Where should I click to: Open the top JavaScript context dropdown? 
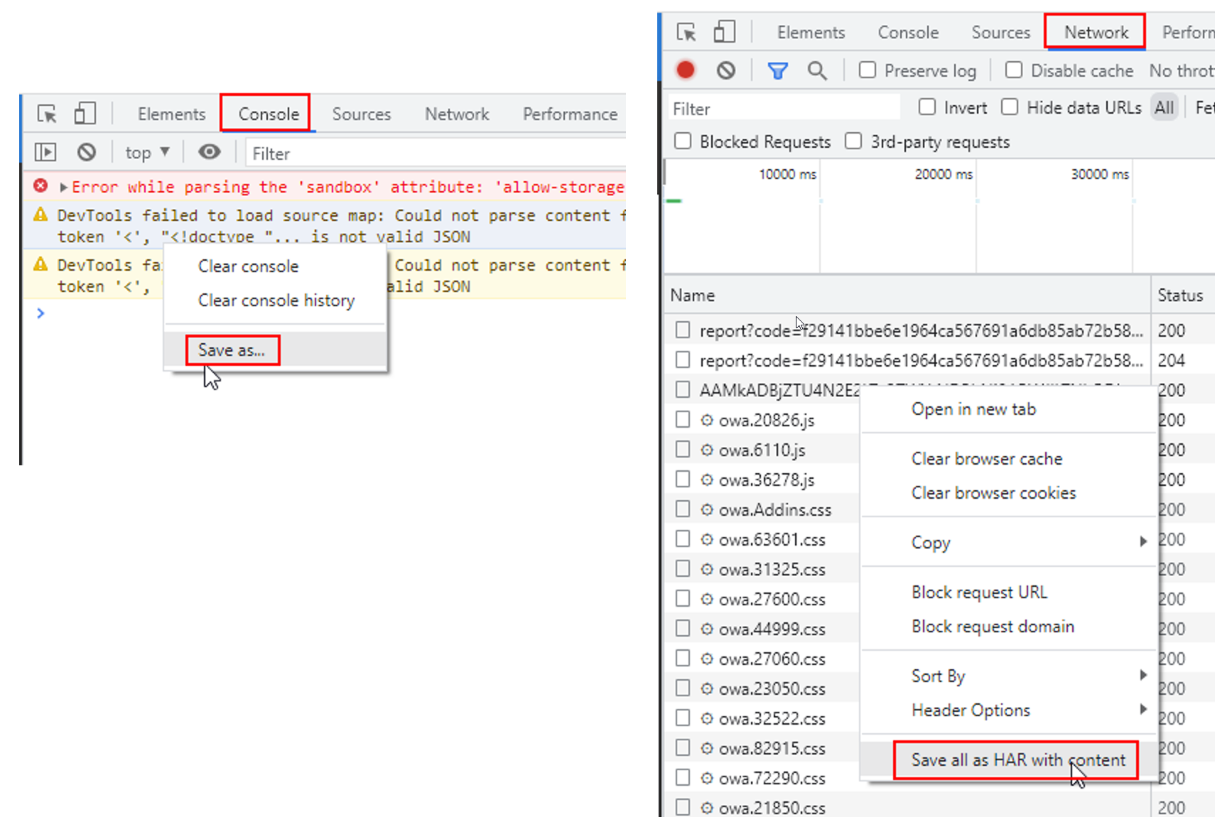click(x=147, y=153)
